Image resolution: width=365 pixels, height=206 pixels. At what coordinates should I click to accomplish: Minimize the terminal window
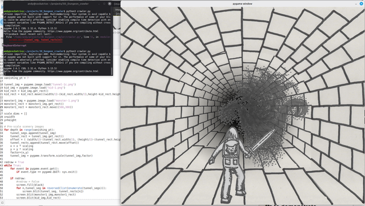click(x=99, y=4)
